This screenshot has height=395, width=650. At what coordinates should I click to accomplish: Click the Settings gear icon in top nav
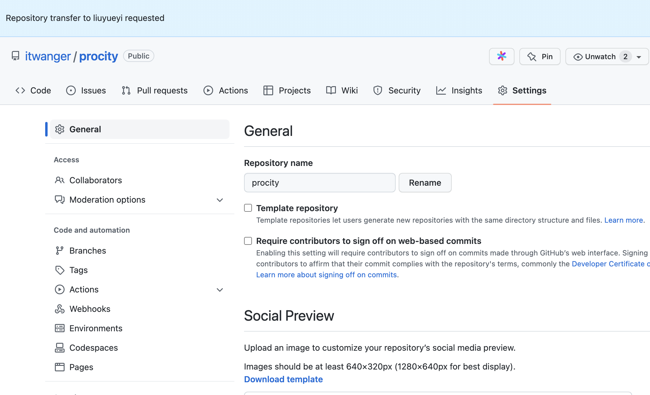(503, 90)
